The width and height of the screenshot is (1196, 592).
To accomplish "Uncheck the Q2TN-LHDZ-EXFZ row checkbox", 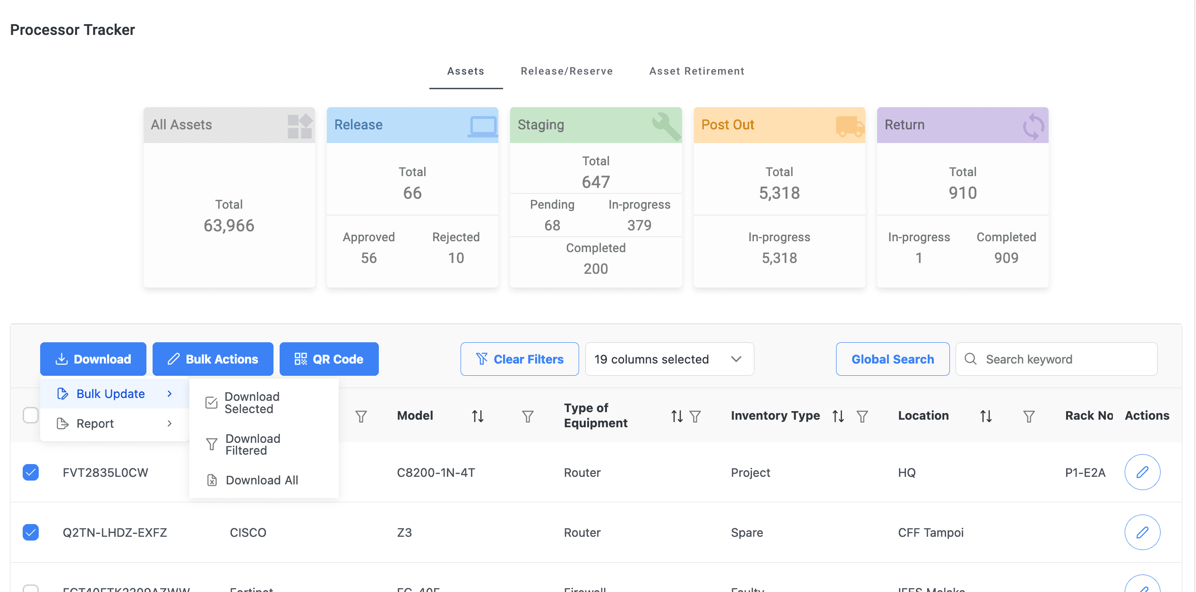I will click(x=30, y=533).
